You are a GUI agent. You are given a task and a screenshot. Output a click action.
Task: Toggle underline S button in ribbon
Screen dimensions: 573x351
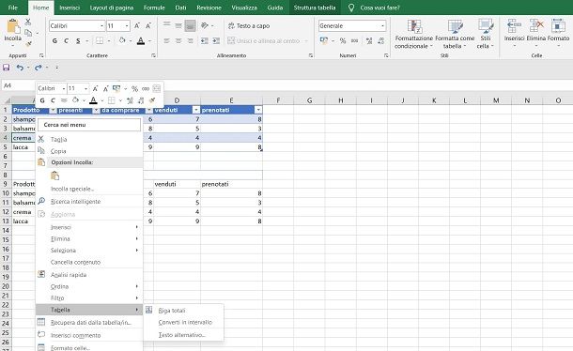click(78, 41)
